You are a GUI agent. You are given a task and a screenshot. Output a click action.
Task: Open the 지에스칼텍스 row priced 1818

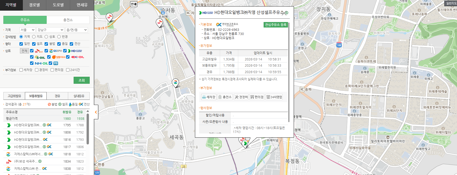(x=45, y=154)
